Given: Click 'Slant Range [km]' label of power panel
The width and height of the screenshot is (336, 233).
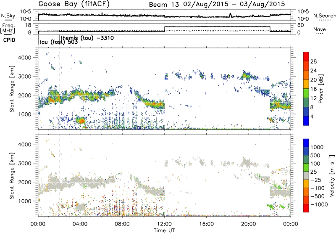Looking at the screenshot, I should (x=12, y=89).
